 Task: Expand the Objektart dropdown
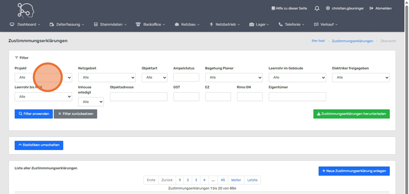(x=154, y=78)
